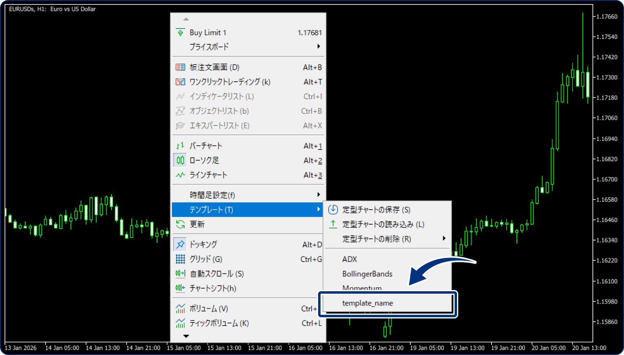Click the 定型チャートの保存 save template icon
The width and height of the screenshot is (624, 355).
pyautogui.click(x=332, y=210)
